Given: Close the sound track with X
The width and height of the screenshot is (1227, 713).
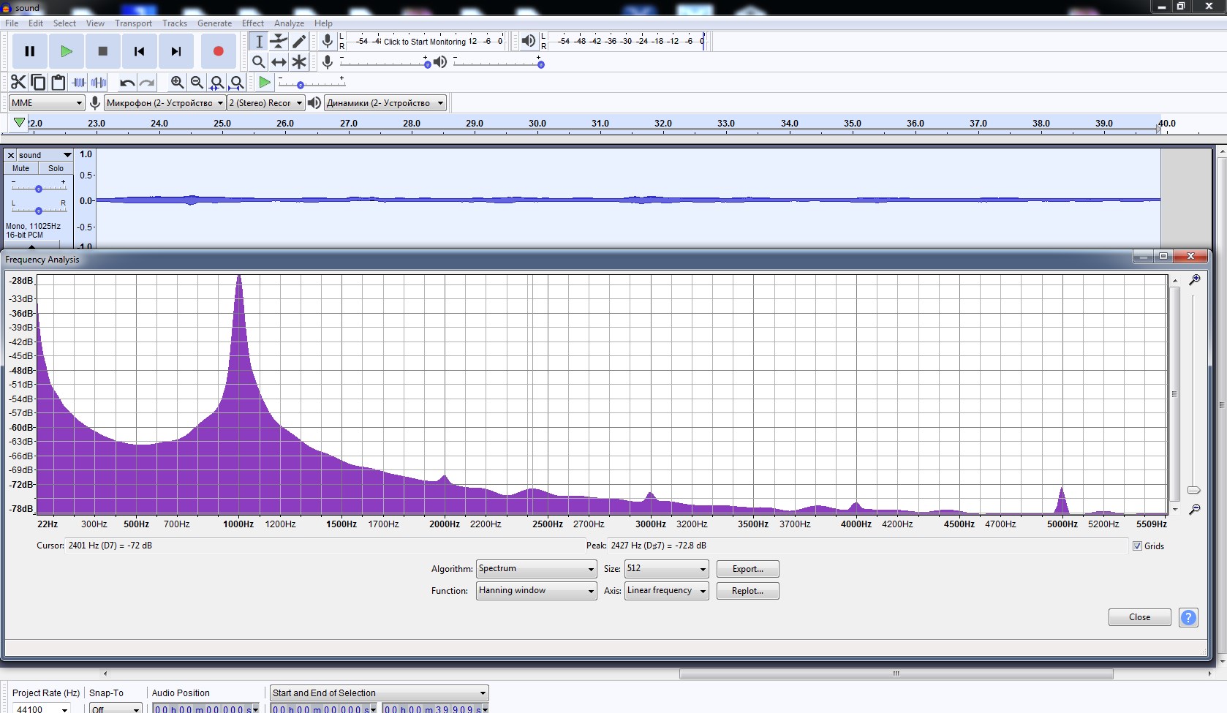Looking at the screenshot, I should pyautogui.click(x=10, y=155).
